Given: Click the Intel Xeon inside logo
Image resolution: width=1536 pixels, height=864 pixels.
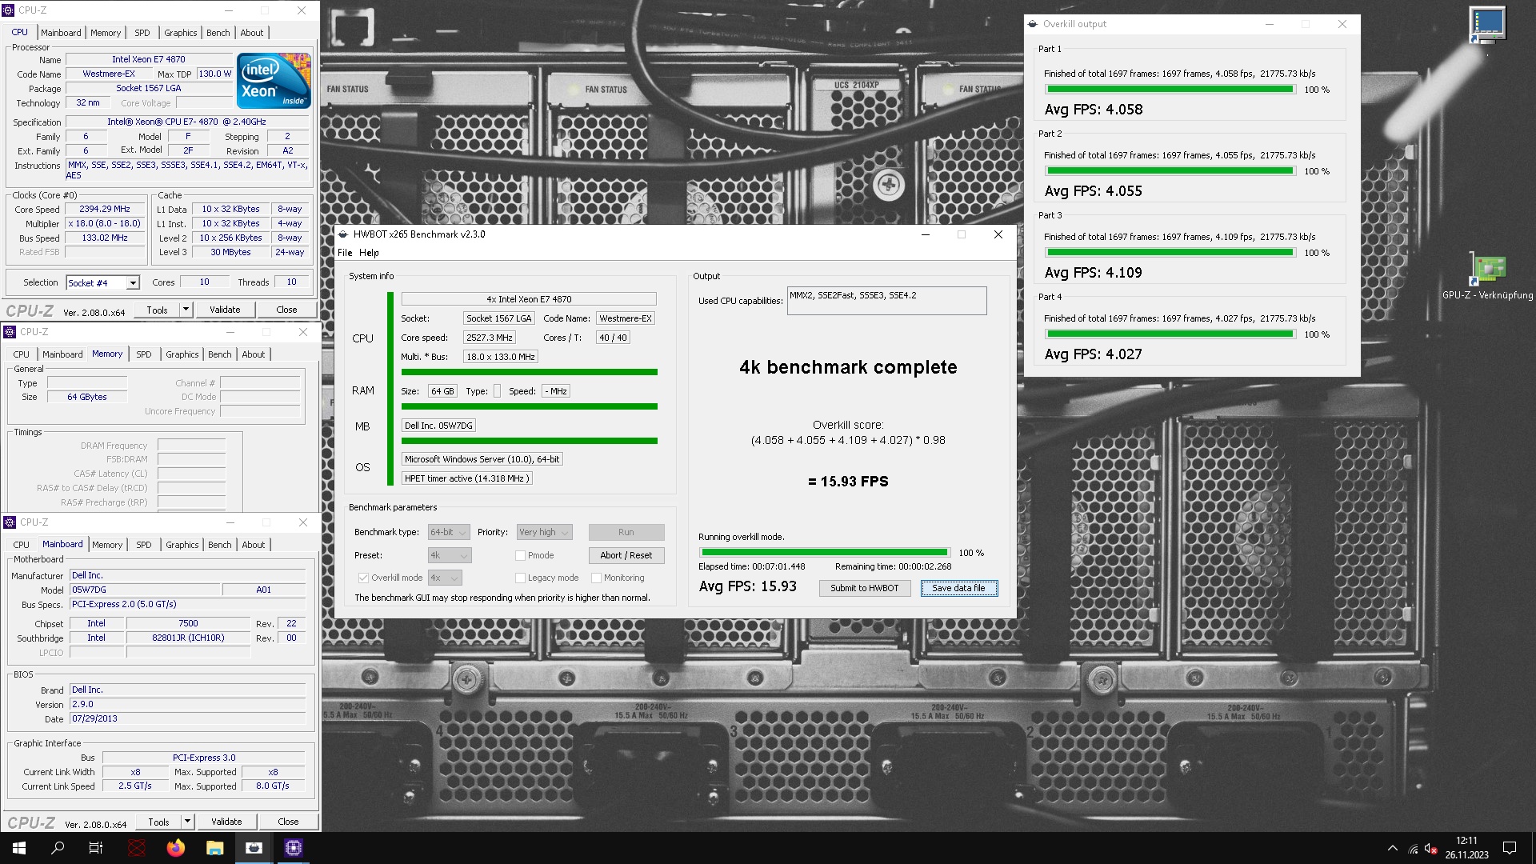Looking at the screenshot, I should pos(274,81).
